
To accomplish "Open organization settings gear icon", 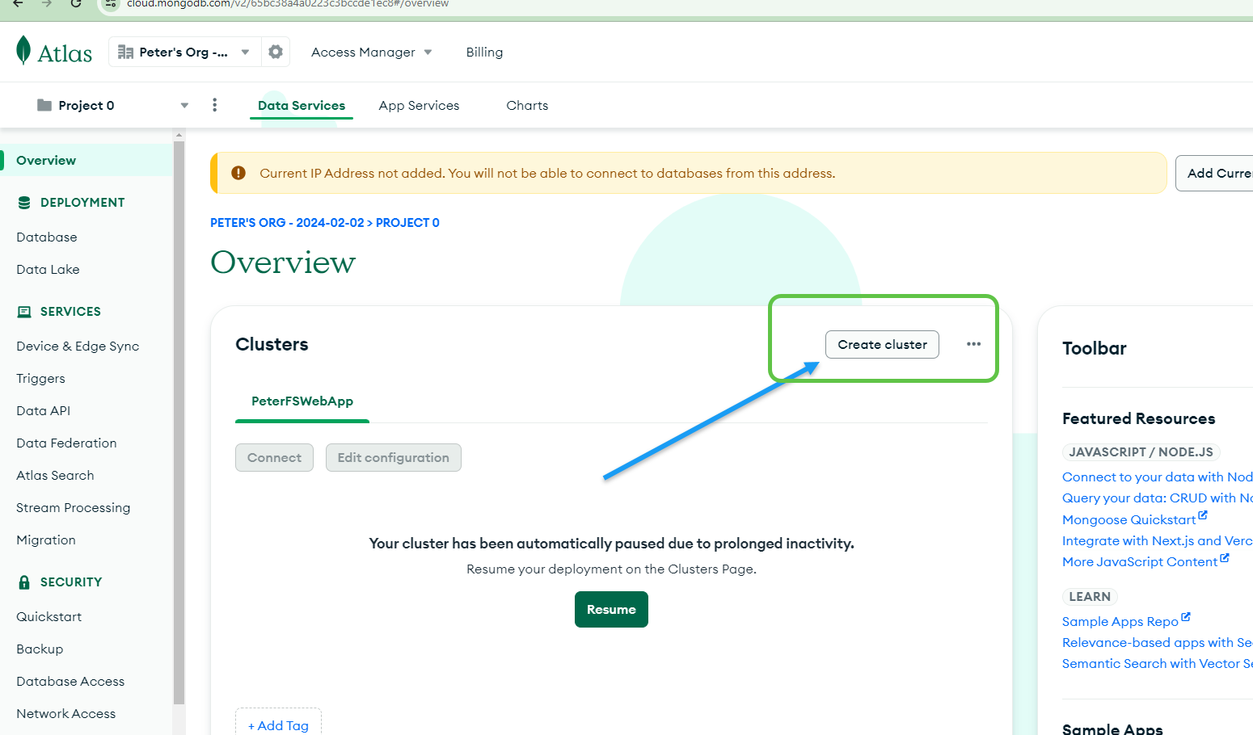I will tap(276, 52).
